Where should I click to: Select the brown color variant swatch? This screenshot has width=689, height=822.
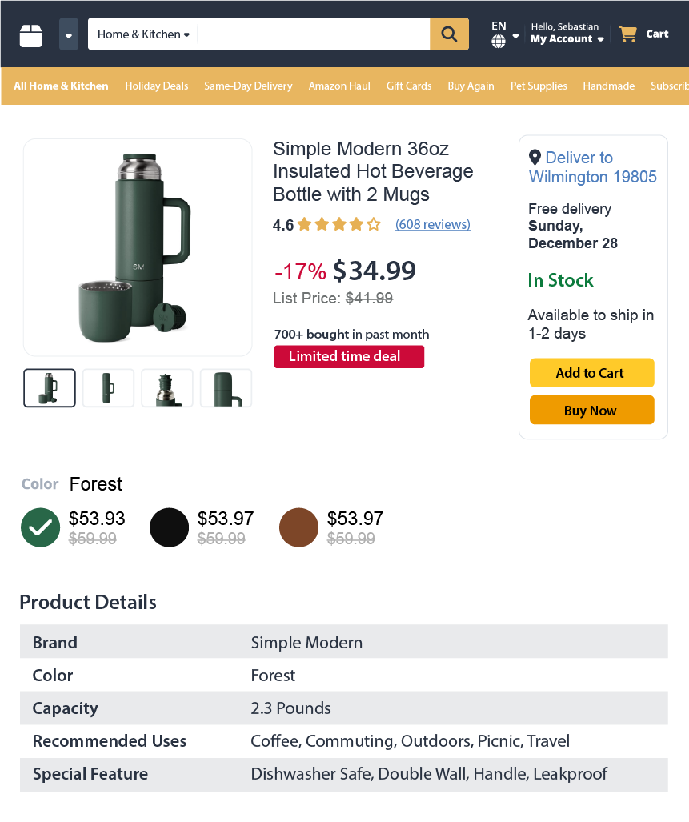(x=298, y=527)
